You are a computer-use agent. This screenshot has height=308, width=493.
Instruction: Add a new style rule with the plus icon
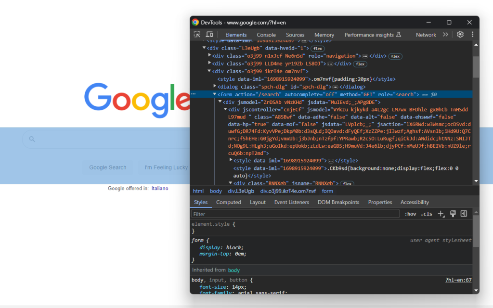[x=441, y=214]
